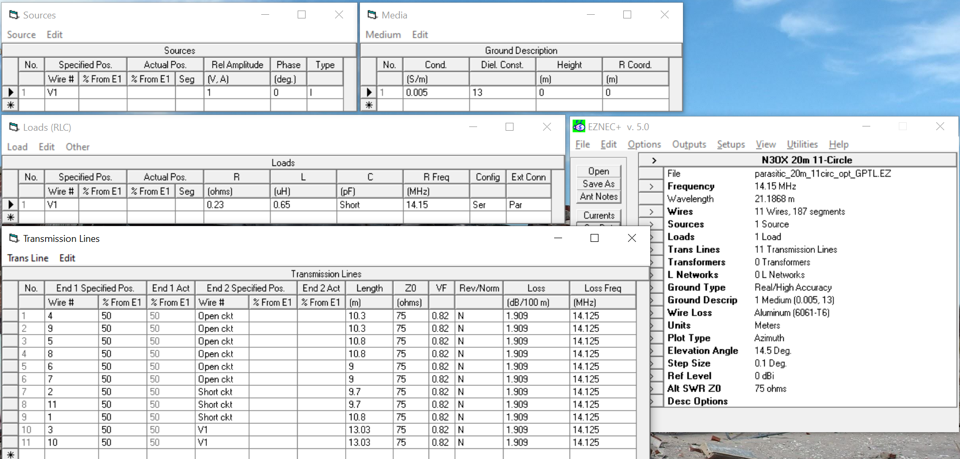Maximize the Transmission Lines window
This screenshot has height=459, width=960.
tap(594, 238)
